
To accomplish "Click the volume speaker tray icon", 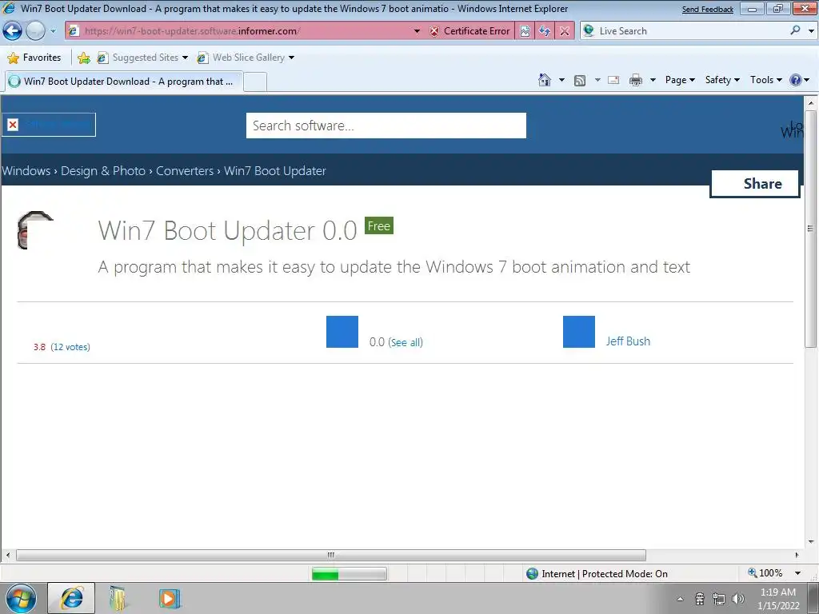I will click(x=738, y=599).
